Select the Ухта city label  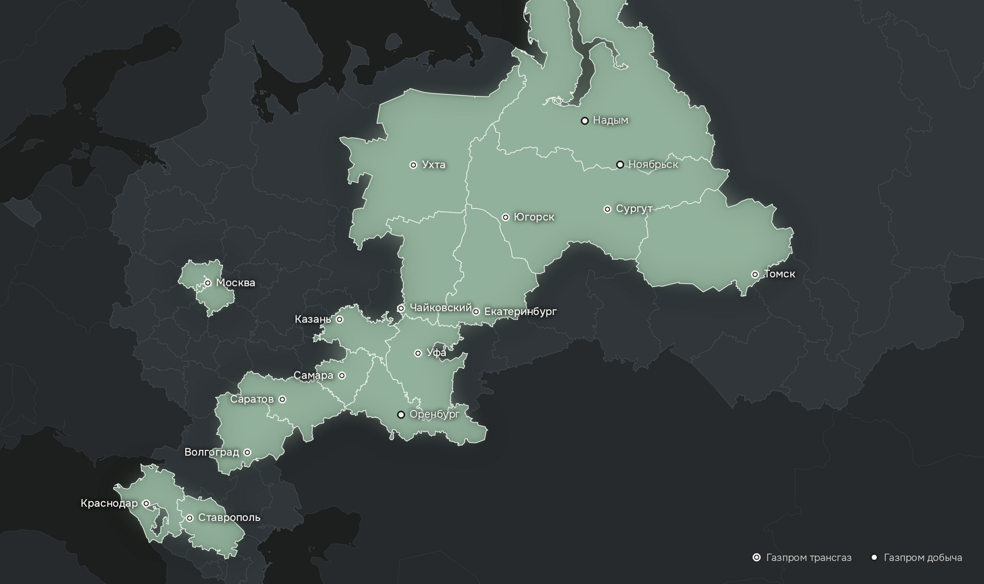click(x=434, y=165)
